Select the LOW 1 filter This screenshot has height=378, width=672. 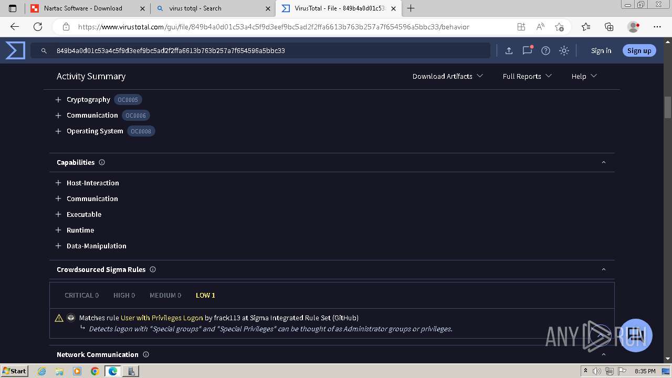[x=205, y=295]
